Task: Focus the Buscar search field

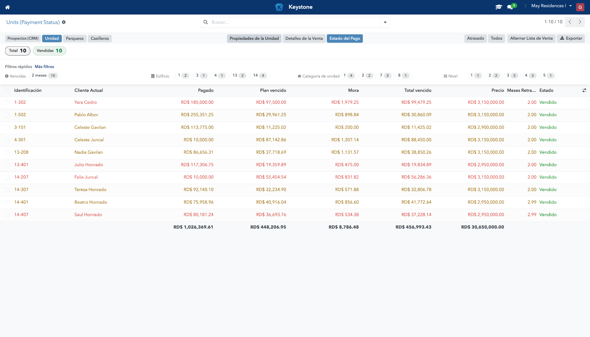Action: click(295, 22)
